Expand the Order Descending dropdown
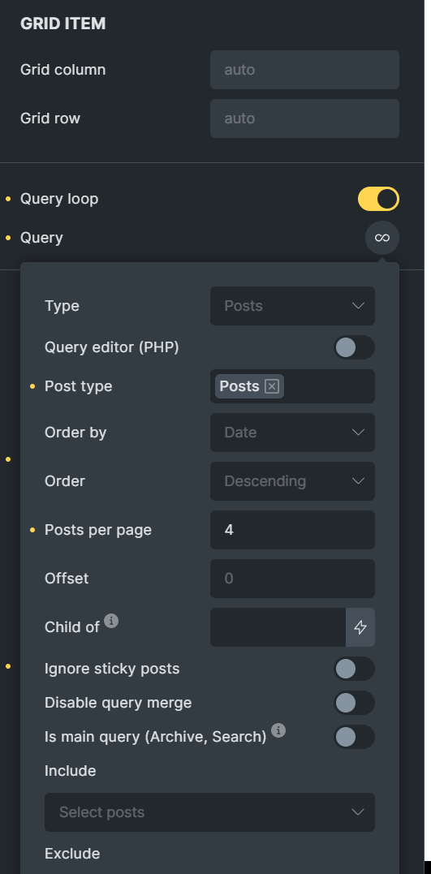This screenshot has width=431, height=874. [292, 481]
